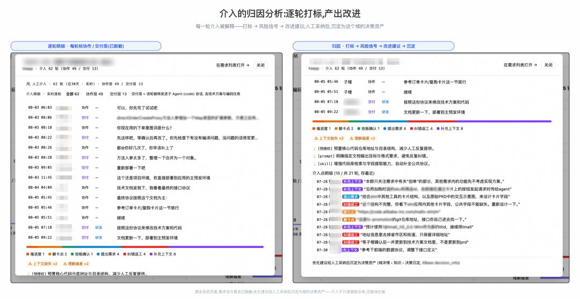The height and width of the screenshot is (299, 580).
Task: Select the 继续 row in the 归因 dialog
Action: tap(432, 92)
